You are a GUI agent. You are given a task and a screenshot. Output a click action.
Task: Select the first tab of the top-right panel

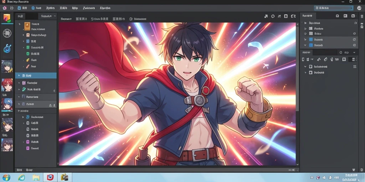(x=308, y=16)
